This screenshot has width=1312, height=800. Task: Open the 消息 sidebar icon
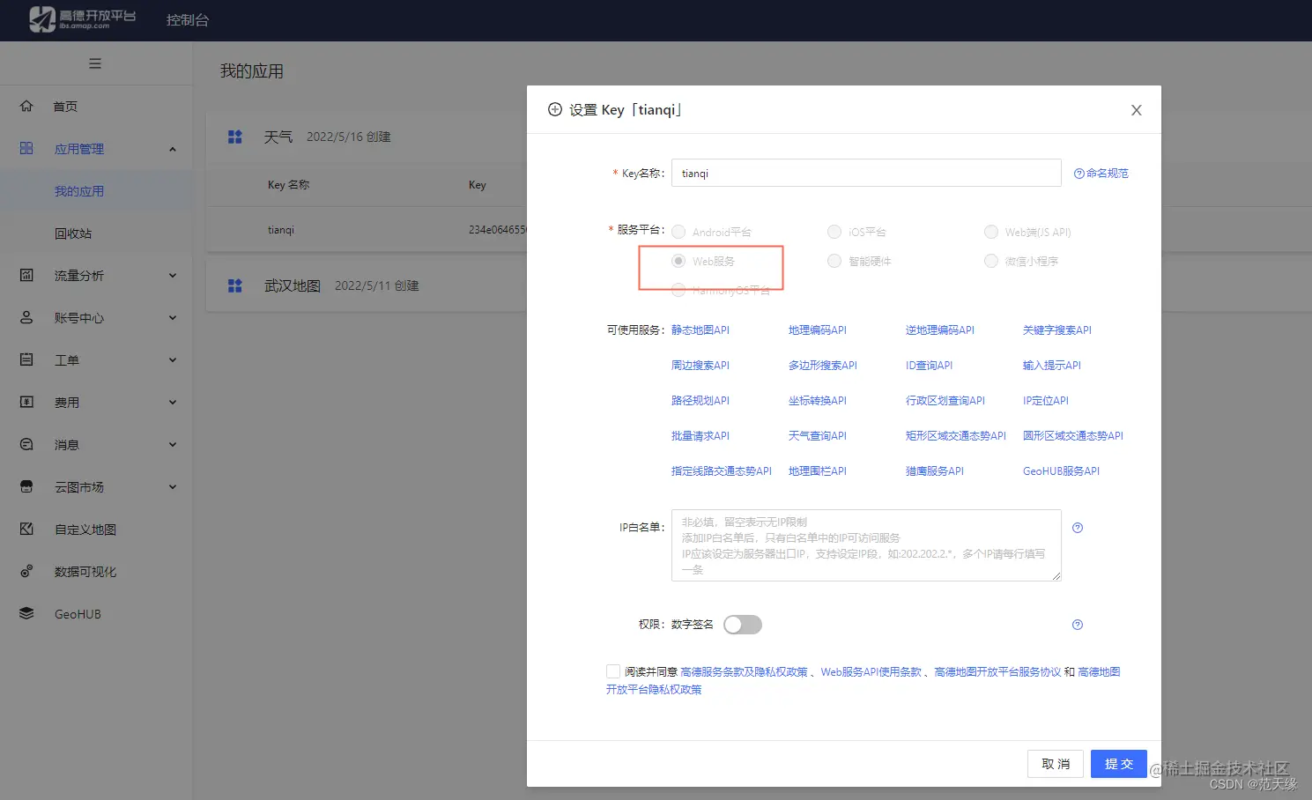26,444
